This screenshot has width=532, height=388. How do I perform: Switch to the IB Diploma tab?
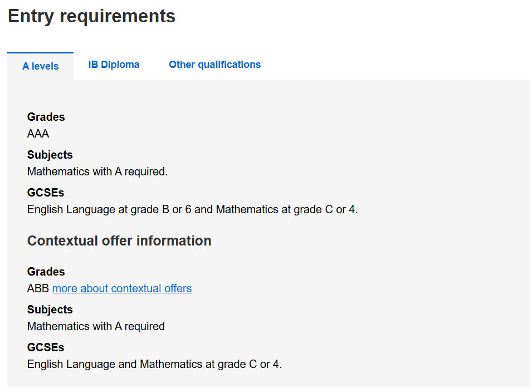pyautogui.click(x=114, y=65)
